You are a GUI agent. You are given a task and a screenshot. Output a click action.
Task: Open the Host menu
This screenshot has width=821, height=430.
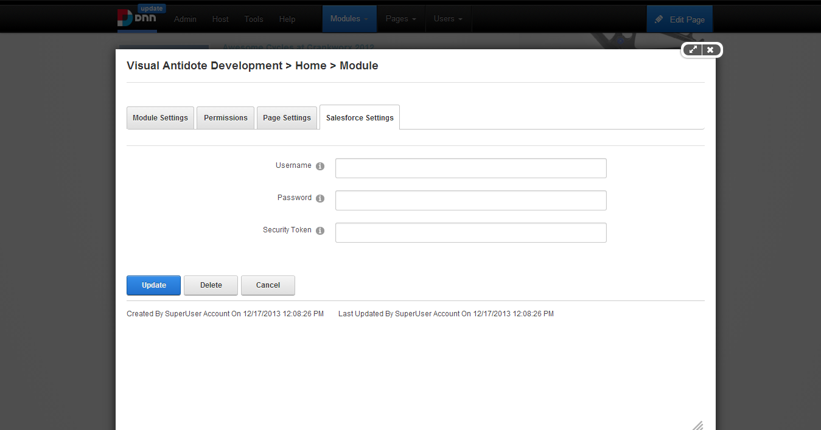tap(220, 19)
